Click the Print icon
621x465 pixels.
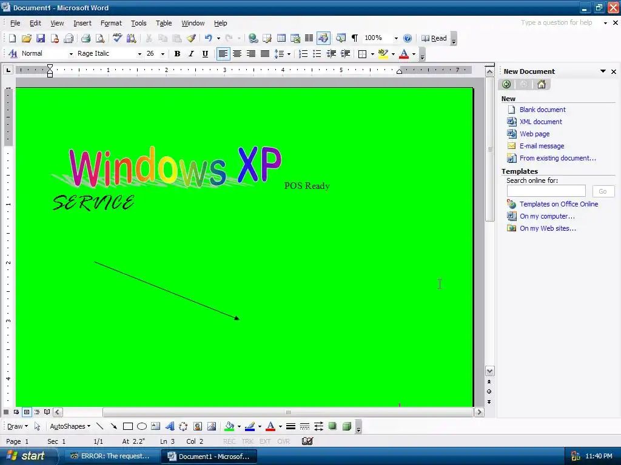pyautogui.click(x=86, y=38)
